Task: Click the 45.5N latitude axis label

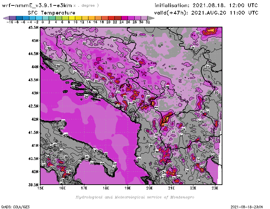Action: tap(33, 27)
